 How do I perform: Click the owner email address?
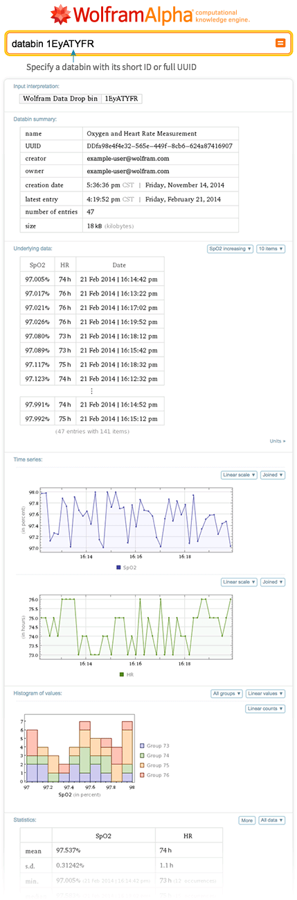pos(128,172)
